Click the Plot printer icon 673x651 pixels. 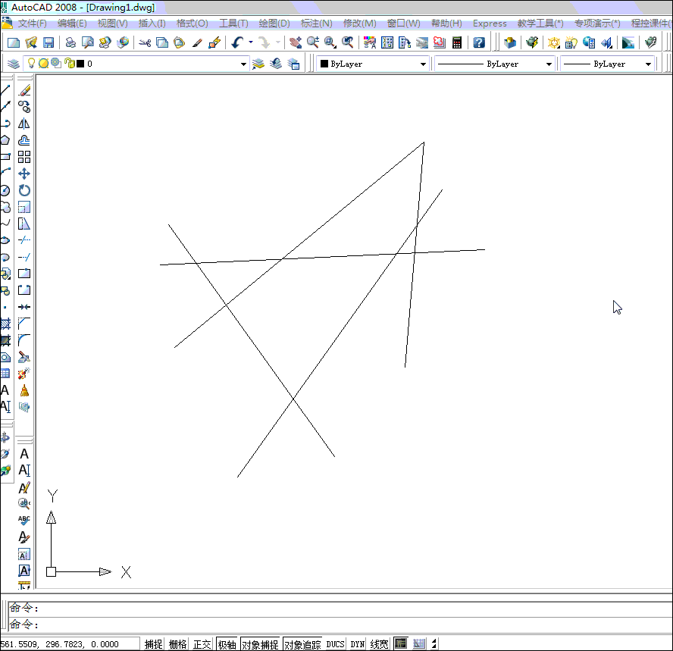click(70, 42)
